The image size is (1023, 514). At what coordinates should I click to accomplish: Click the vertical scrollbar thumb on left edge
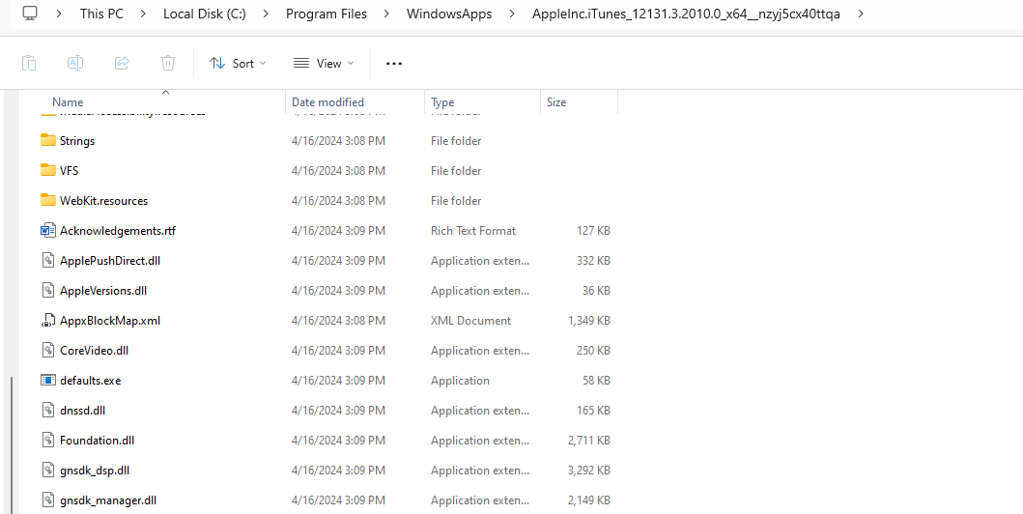pyautogui.click(x=11, y=445)
